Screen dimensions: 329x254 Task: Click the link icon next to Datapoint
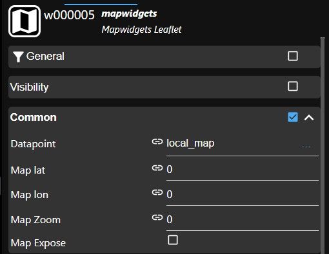[x=157, y=141]
